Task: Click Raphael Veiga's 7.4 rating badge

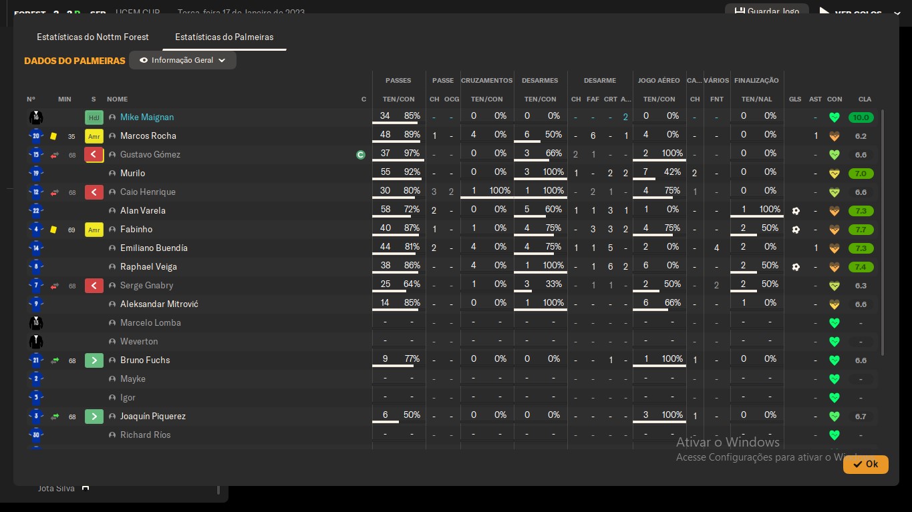Action: [861, 267]
